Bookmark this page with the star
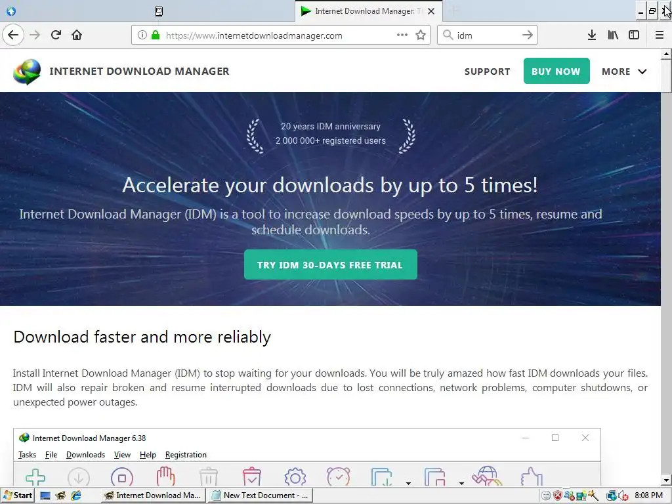 pos(421,35)
